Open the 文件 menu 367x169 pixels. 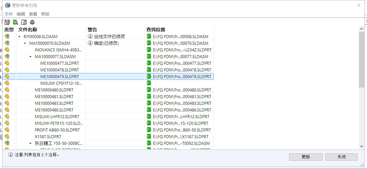pos(9,14)
